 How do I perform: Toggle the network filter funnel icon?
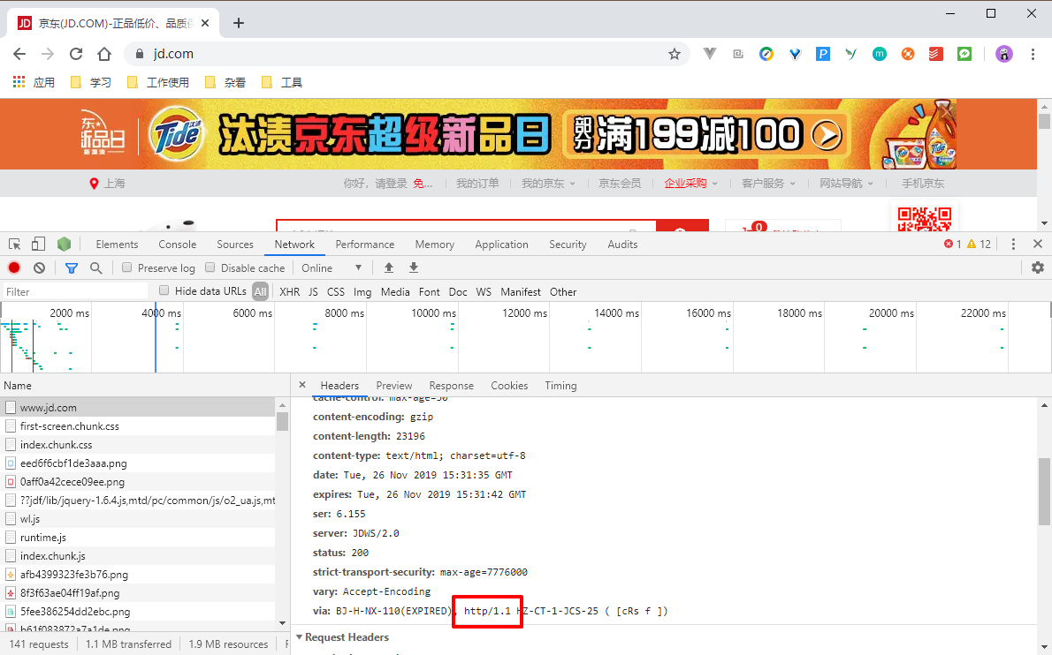coord(71,267)
